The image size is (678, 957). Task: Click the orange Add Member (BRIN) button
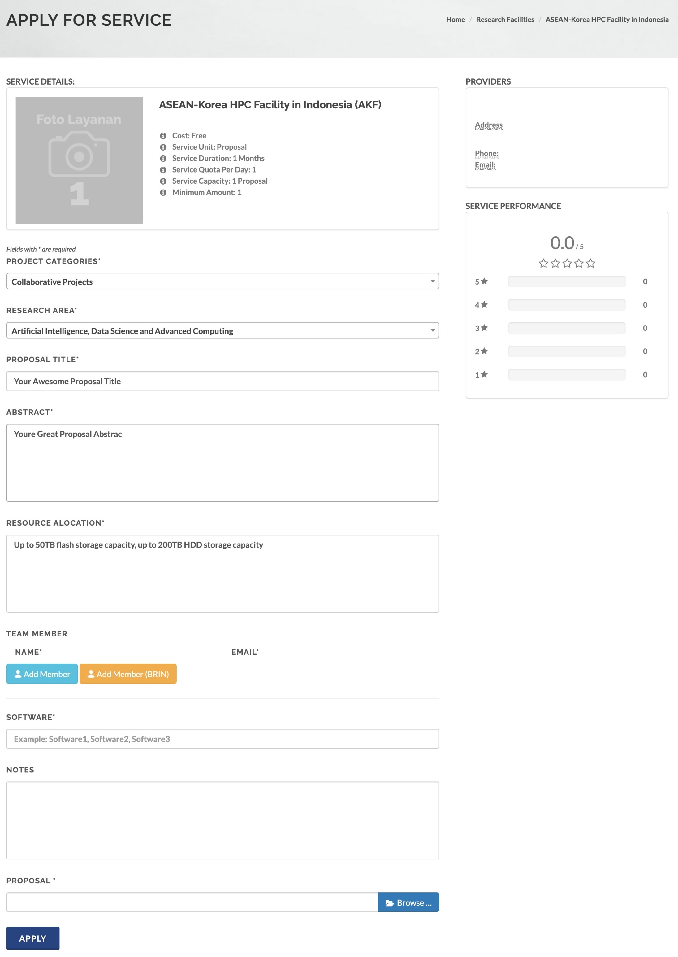[x=128, y=674]
